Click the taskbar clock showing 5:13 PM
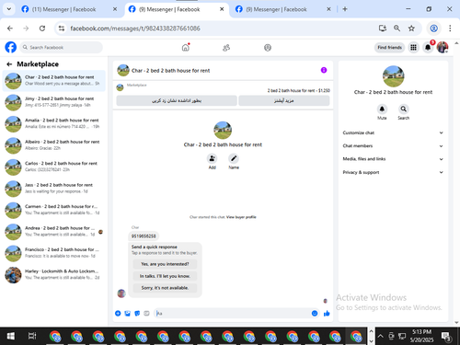This screenshot has width=460, height=345. pos(421,336)
